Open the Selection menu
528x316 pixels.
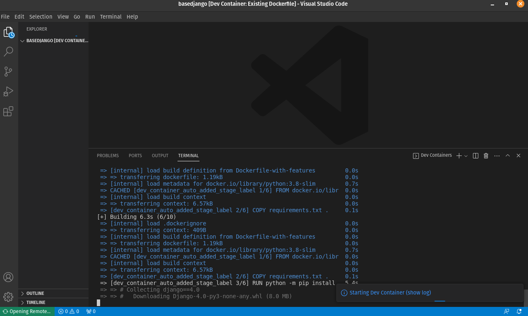[41, 17]
